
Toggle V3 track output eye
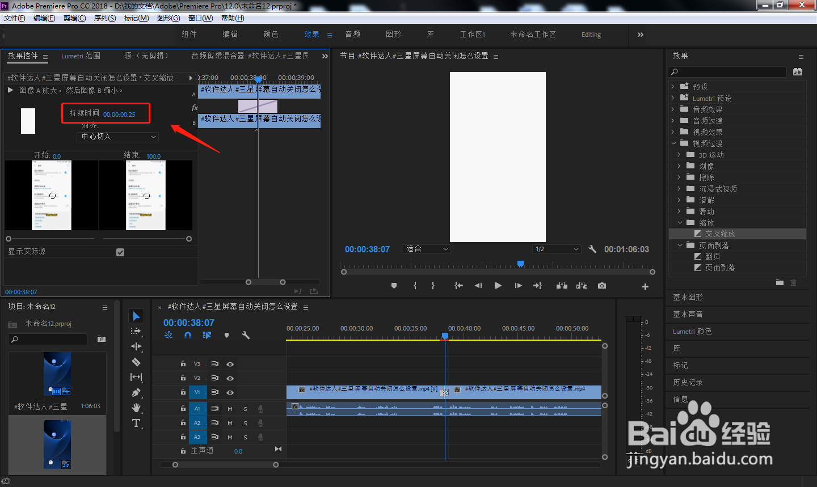pyautogui.click(x=230, y=364)
